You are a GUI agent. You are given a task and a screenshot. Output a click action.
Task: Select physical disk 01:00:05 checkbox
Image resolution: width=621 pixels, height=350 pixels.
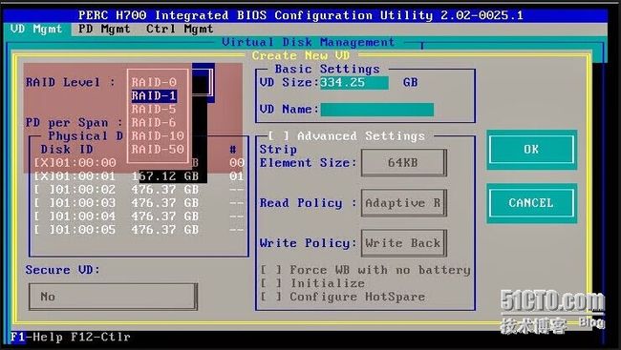(x=44, y=230)
